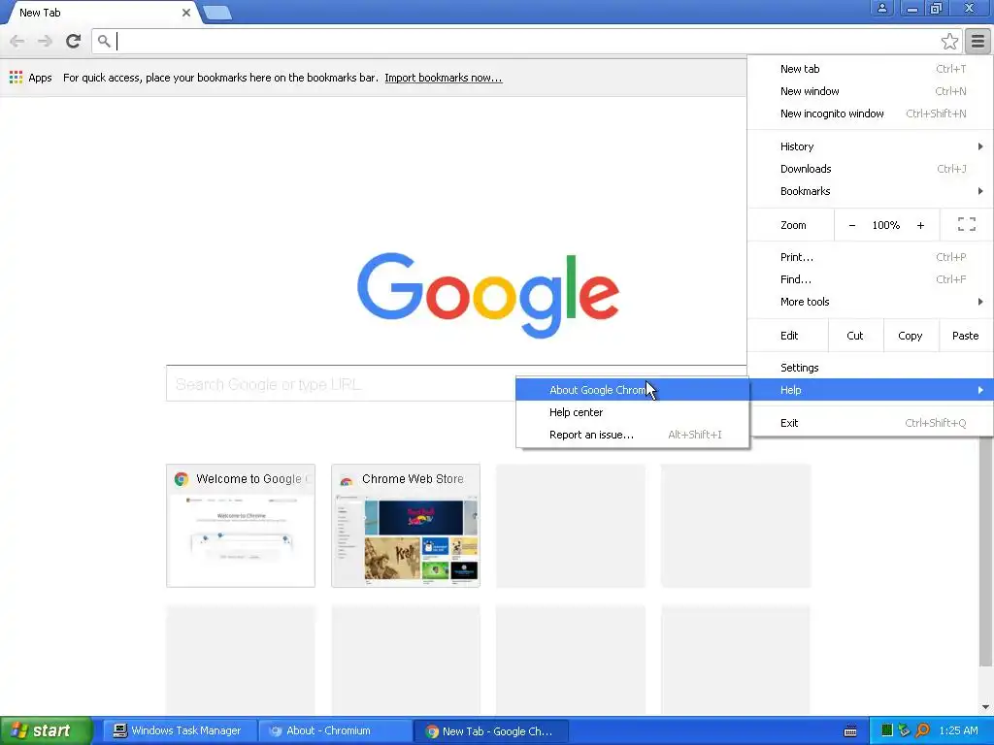
Task: Open Help center from the submenu
Action: (x=632, y=411)
